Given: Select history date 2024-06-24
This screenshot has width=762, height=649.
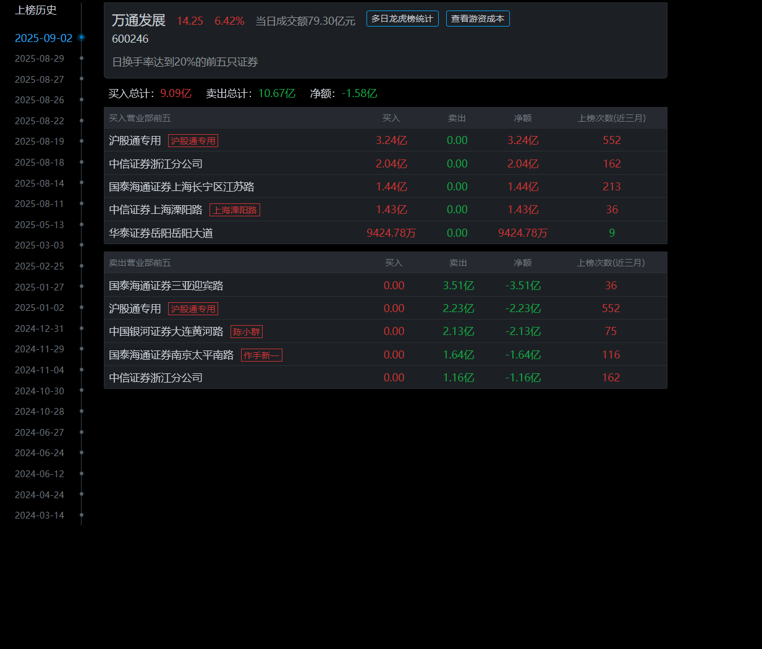Looking at the screenshot, I should coord(40,453).
